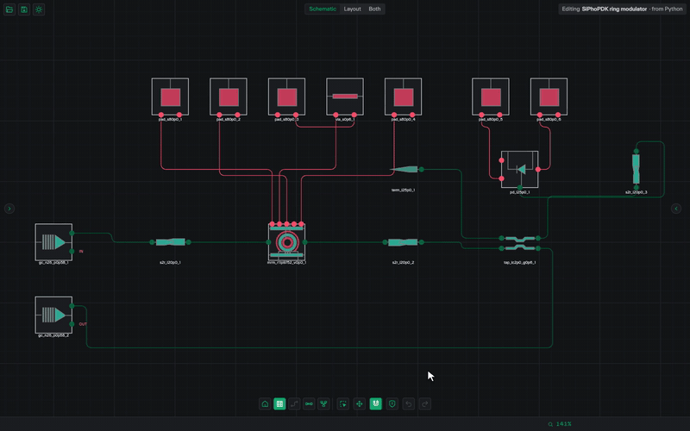690x431 pixels.
Task: Click the tap coupler label text
Action: pos(520,263)
